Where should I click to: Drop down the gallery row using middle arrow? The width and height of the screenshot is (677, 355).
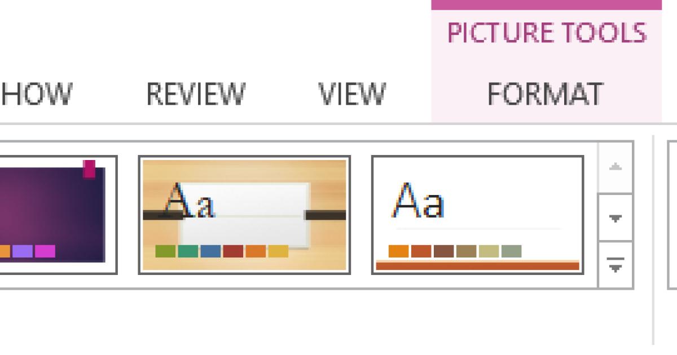(615, 218)
